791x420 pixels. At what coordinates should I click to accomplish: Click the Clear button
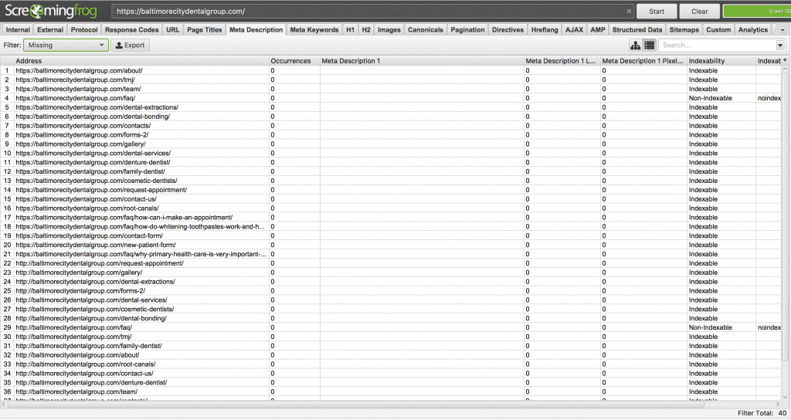[x=699, y=12]
